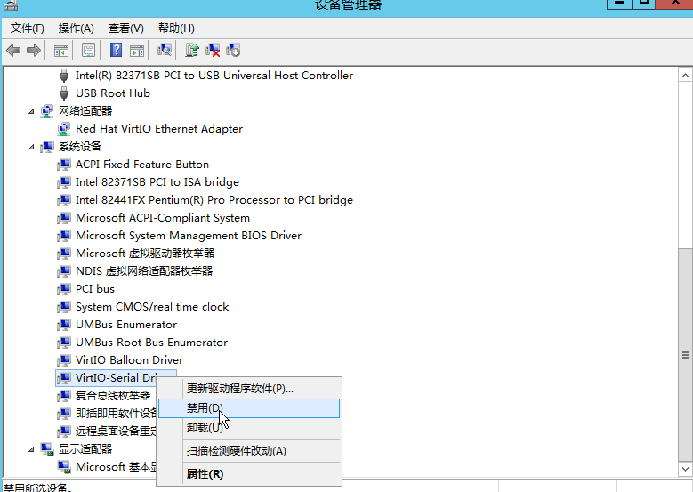
Task: Click Update Driver Software toolbar icon
Action: pyautogui.click(x=192, y=51)
